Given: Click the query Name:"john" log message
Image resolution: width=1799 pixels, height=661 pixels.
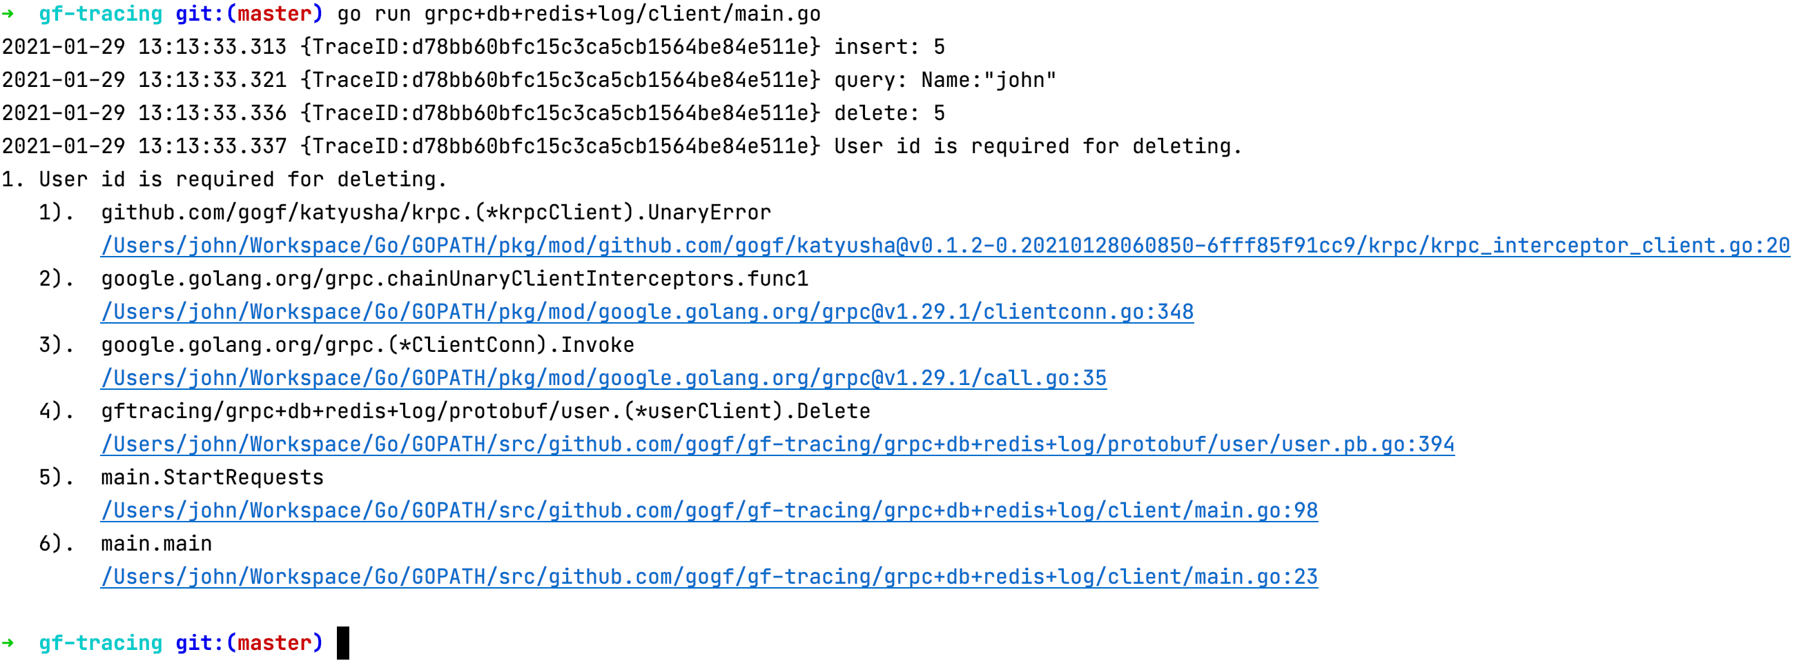Looking at the screenshot, I should tap(944, 80).
